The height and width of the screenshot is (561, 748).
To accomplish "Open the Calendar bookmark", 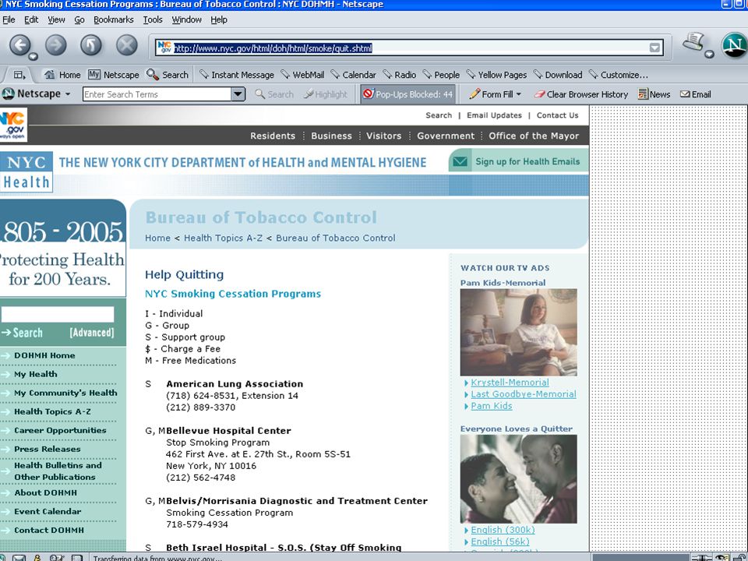I will (x=354, y=75).
